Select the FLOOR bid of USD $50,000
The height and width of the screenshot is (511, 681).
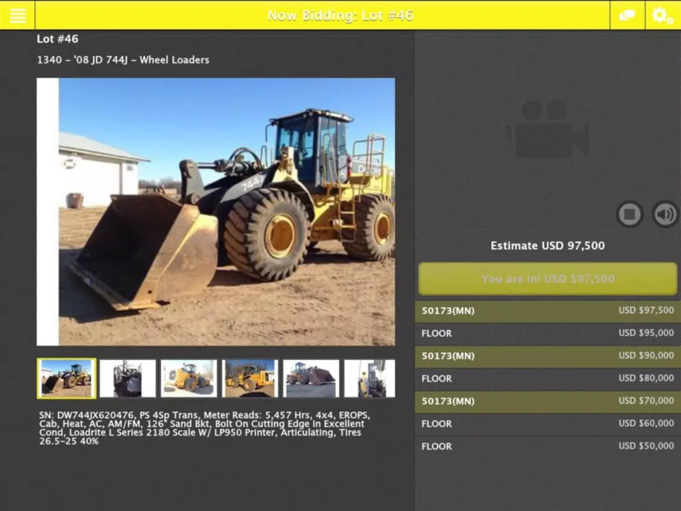pyautogui.click(x=548, y=446)
